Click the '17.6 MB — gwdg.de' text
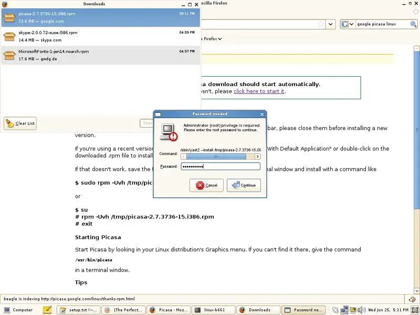Image resolution: width=420 pixels, height=315 pixels. coord(38,59)
